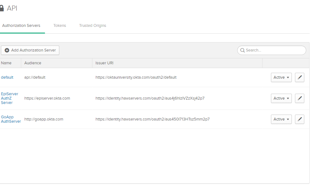Click the pencil icon for EpiServer AuthZ Server
319x192 pixels.
click(x=299, y=98)
